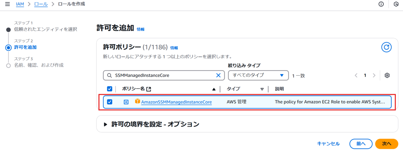
Task: Click ロールを作成 breadcrumb text
Action: [71, 4]
